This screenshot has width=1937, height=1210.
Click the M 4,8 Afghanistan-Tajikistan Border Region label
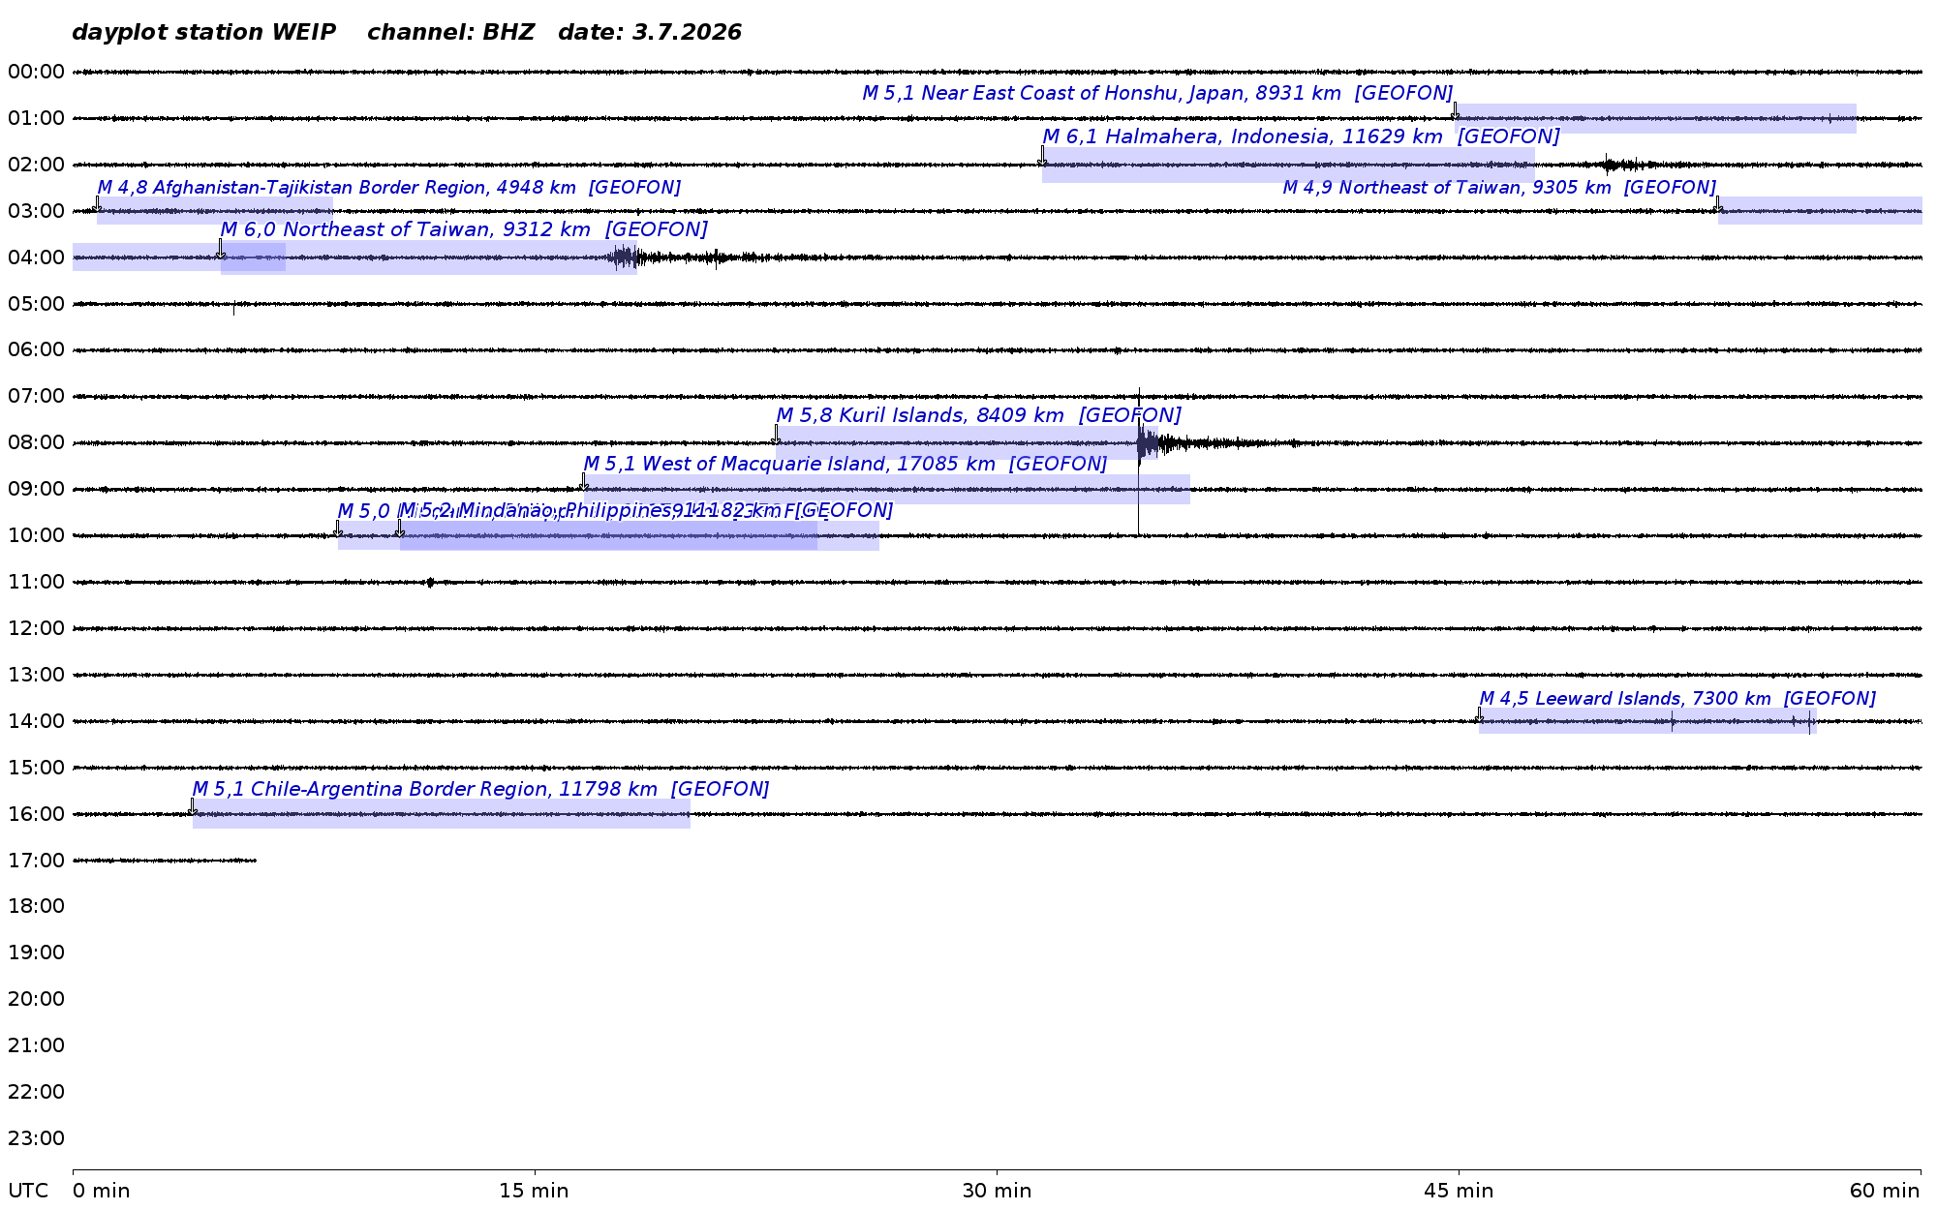(x=388, y=188)
